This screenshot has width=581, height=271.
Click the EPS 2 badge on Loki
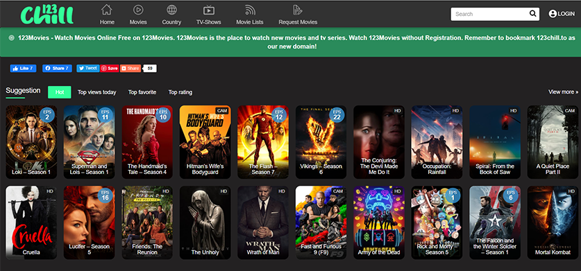[x=47, y=115]
